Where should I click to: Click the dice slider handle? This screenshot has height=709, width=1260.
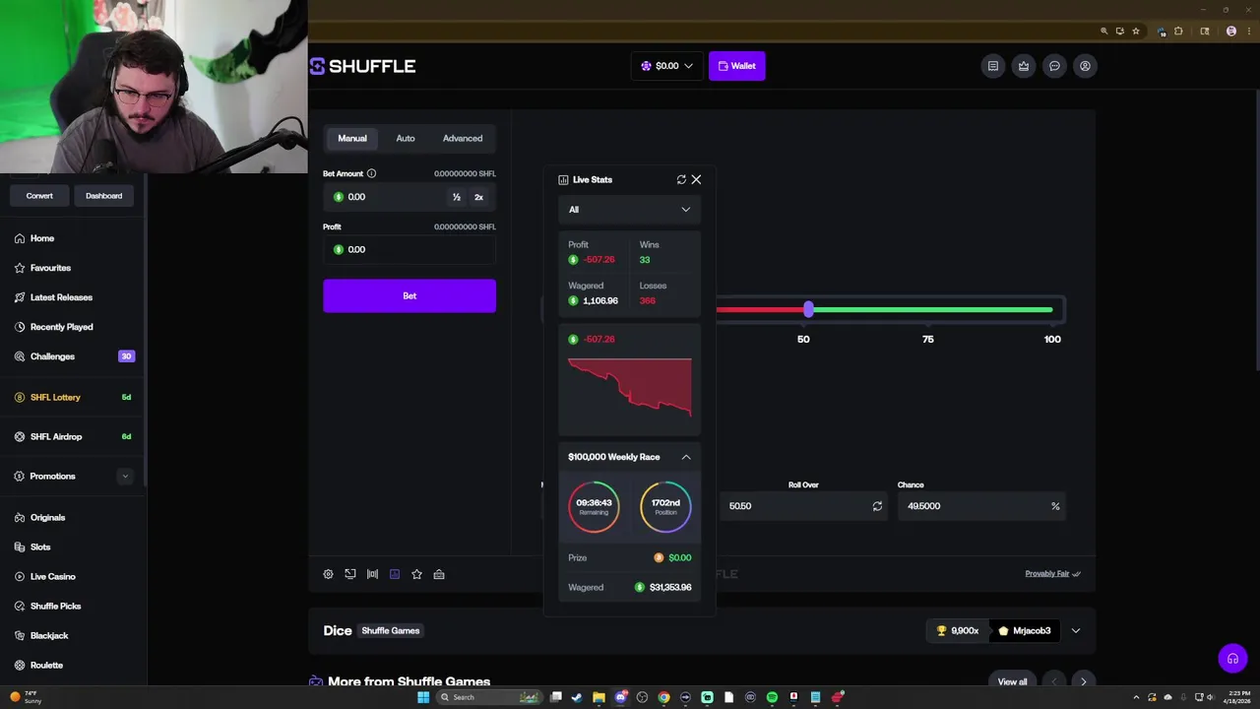pos(808,309)
